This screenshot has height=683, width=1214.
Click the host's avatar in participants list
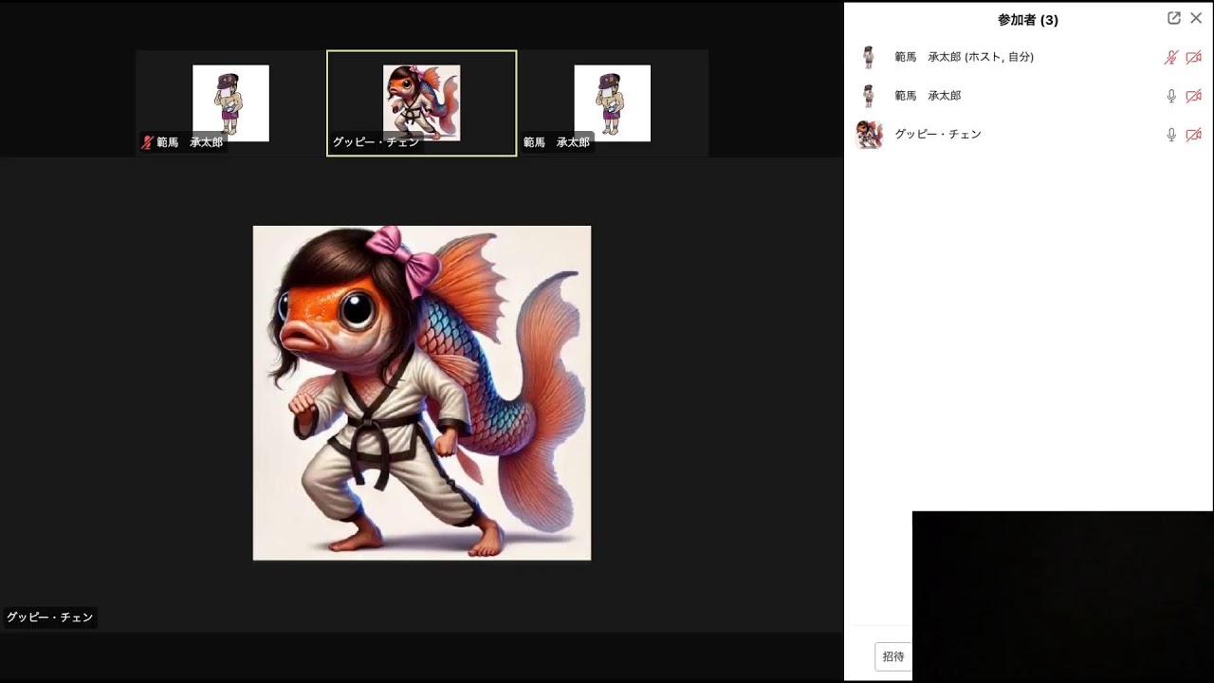868,57
